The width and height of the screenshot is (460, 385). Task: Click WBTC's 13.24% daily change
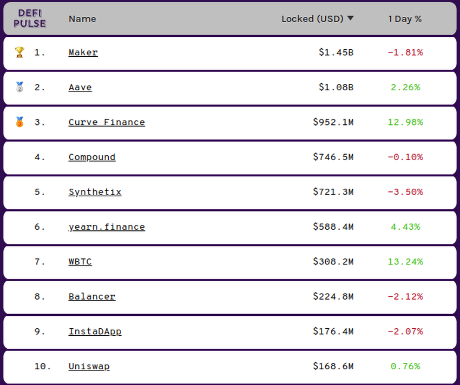(x=405, y=262)
